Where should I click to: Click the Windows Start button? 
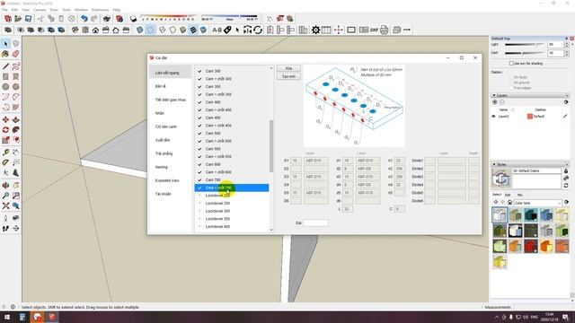point(7,317)
